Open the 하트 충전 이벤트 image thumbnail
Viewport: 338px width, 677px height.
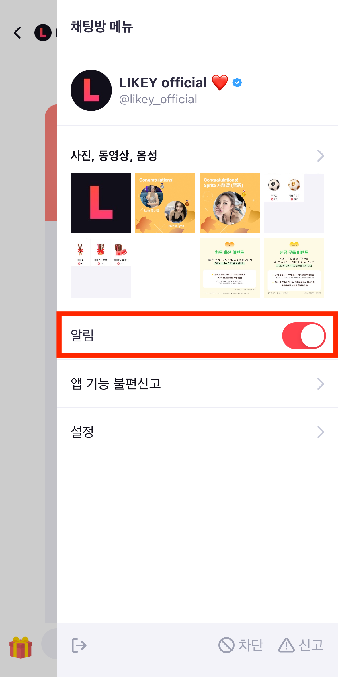(230, 268)
